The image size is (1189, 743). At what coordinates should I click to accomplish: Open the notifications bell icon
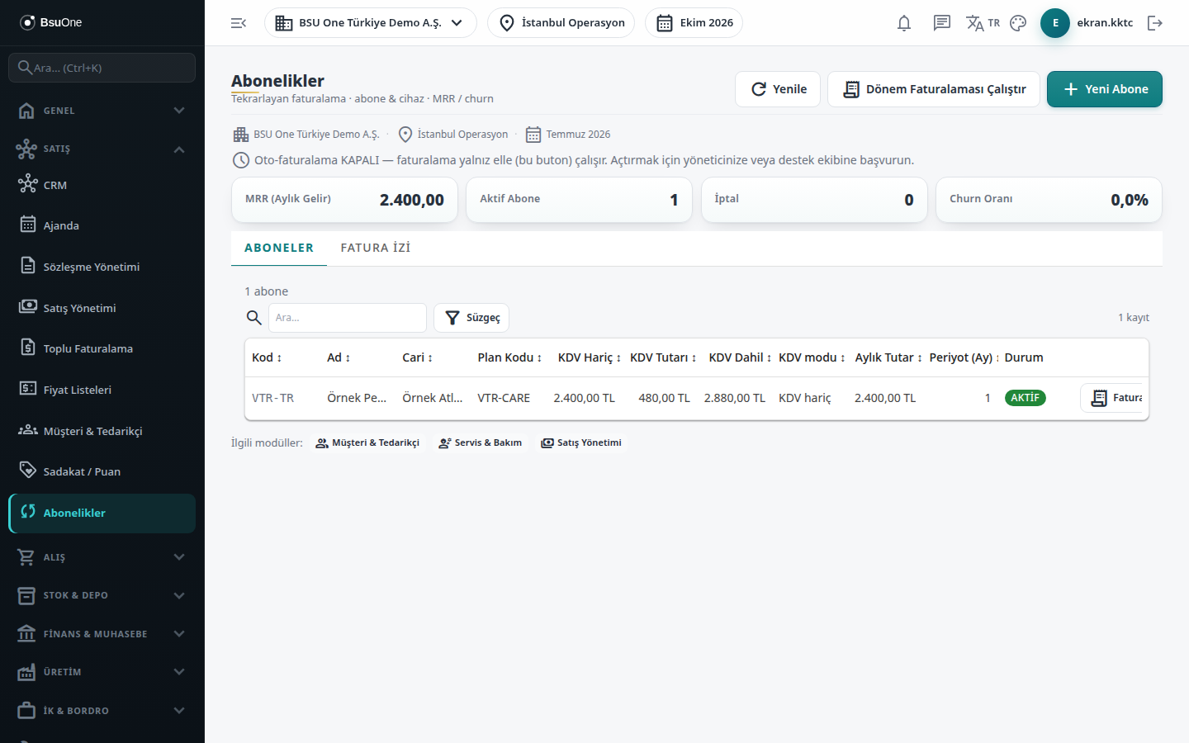pyautogui.click(x=904, y=23)
